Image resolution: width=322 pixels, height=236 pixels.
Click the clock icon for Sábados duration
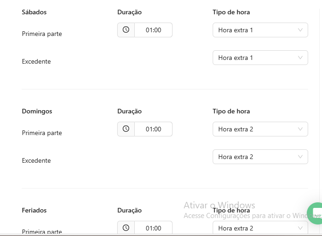click(126, 30)
